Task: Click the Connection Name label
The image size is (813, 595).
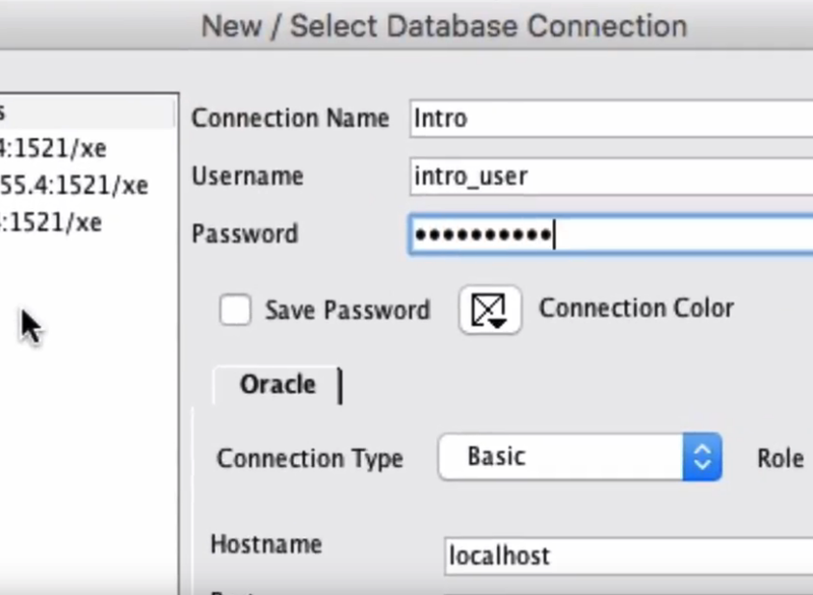Action: [290, 118]
